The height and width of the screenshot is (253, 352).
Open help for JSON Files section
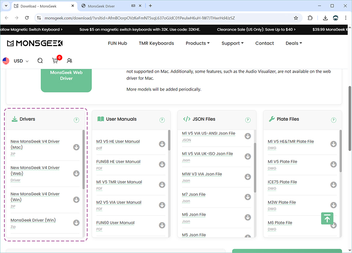[x=248, y=120]
